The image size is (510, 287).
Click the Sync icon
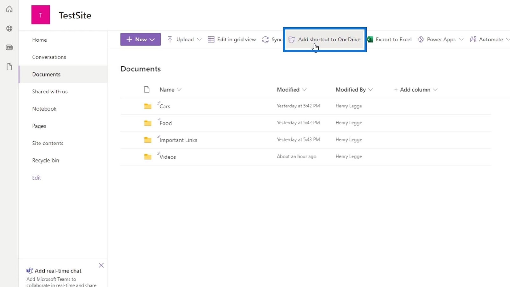(265, 40)
